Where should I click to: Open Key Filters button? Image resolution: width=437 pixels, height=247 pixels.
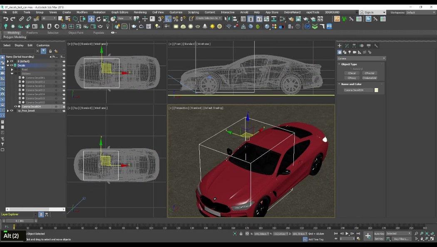pos(401,239)
